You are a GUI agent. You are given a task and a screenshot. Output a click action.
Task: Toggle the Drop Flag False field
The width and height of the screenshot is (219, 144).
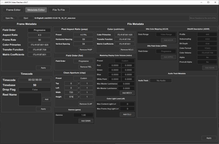tap(35, 90)
